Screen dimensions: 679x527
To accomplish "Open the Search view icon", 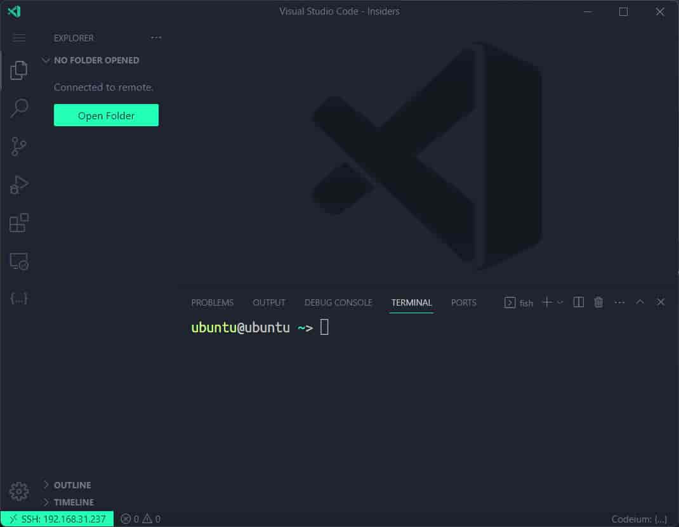I will (x=19, y=108).
